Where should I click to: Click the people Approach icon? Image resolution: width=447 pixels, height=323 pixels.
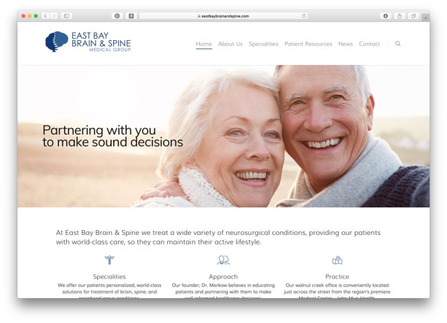click(223, 260)
